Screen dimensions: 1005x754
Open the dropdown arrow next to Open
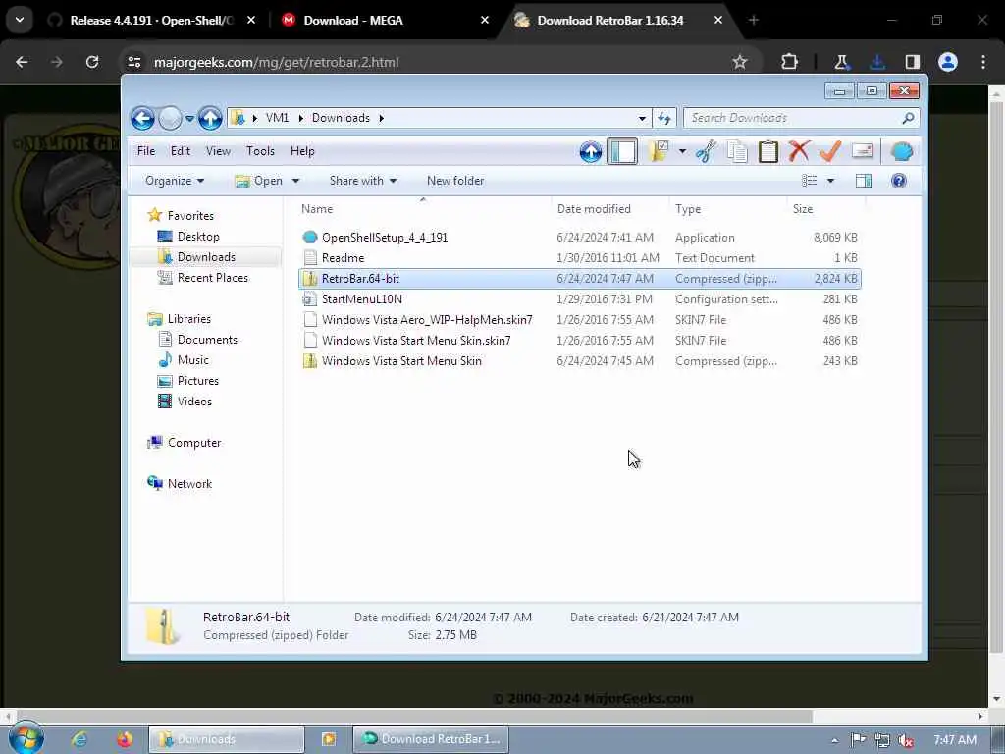tap(295, 181)
